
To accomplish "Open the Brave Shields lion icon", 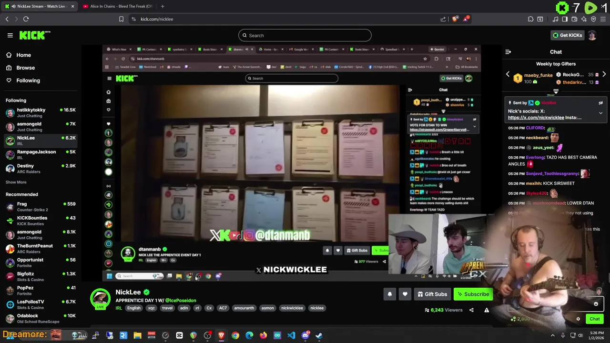I will click(x=455, y=19).
